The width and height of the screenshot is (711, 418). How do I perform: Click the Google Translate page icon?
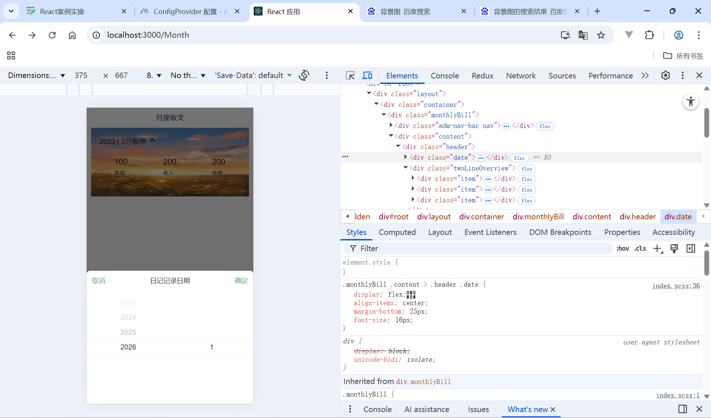pyautogui.click(x=583, y=35)
